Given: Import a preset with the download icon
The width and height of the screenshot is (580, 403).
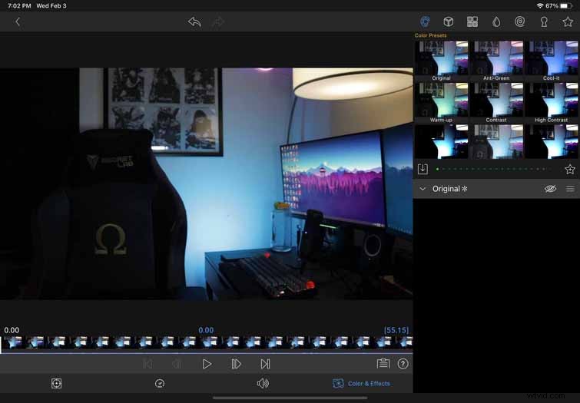Looking at the screenshot, I should tap(423, 169).
